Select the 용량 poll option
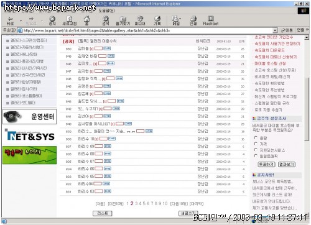 [x=256, y=137]
